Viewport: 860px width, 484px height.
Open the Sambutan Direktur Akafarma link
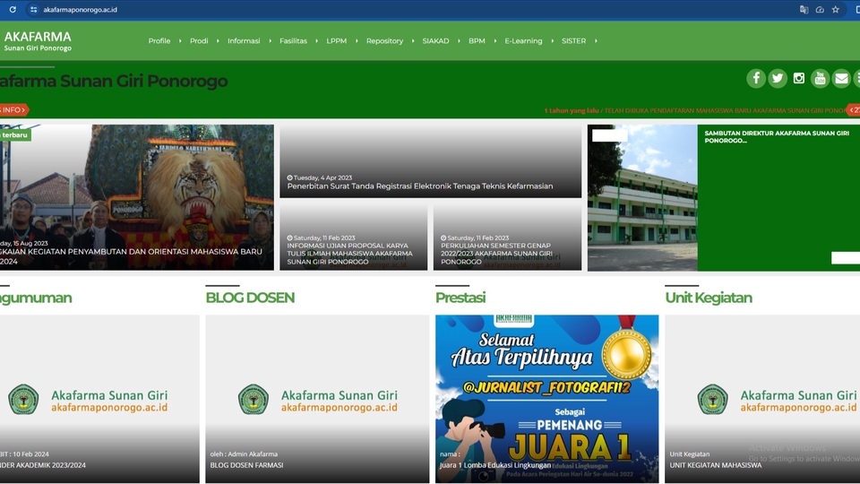click(x=777, y=136)
